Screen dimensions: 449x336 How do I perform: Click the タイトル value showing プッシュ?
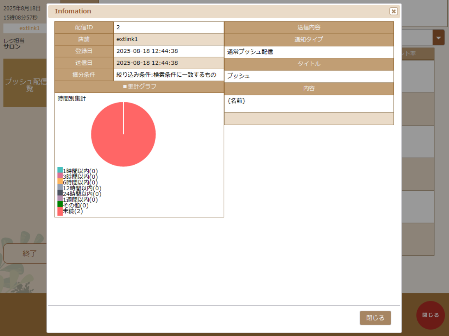tap(309, 76)
